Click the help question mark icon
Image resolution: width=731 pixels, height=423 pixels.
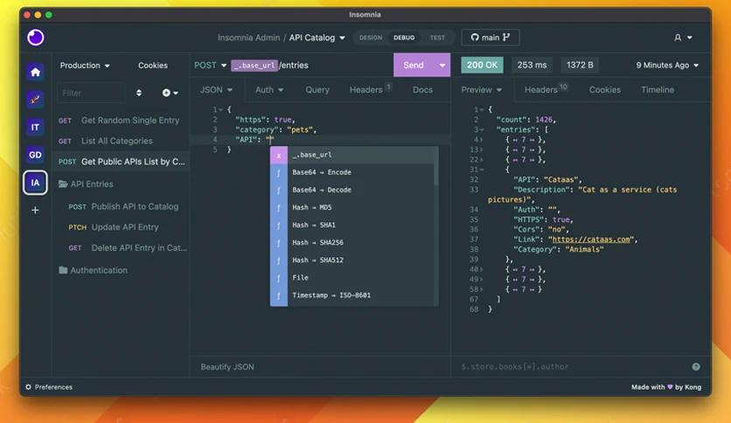695,367
